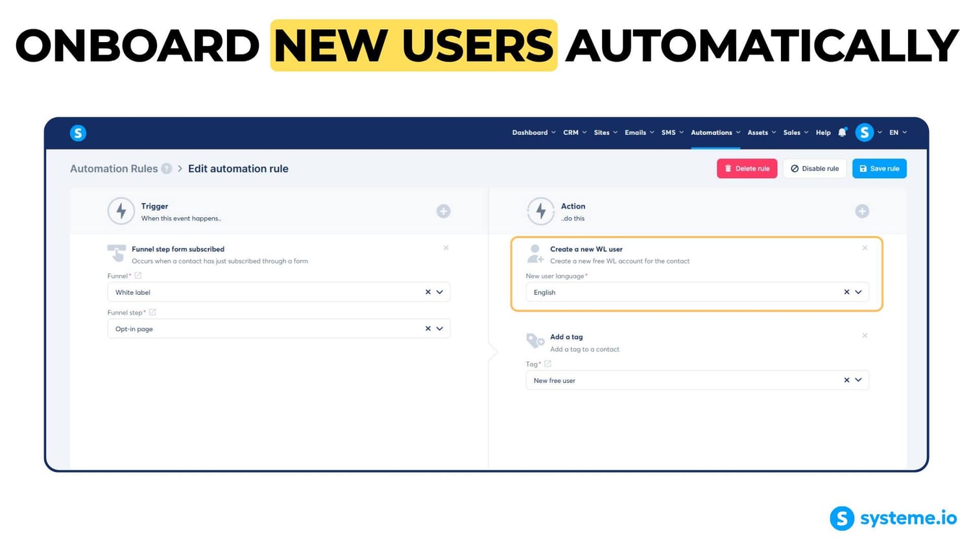Open the SMS menu

click(673, 132)
